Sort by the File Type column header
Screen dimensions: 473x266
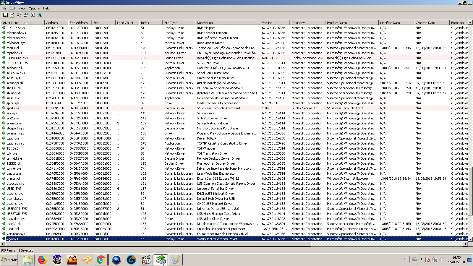[x=179, y=23]
